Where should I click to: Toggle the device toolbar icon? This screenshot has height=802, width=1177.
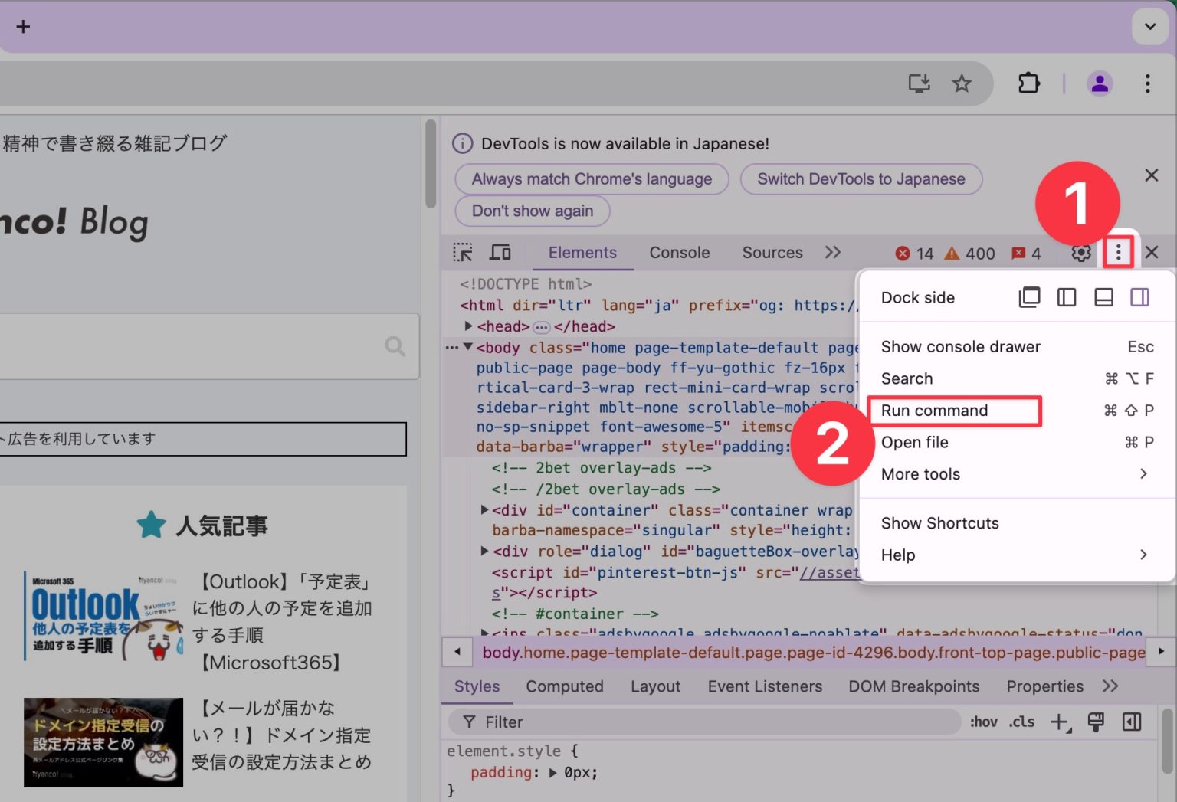[x=500, y=251]
